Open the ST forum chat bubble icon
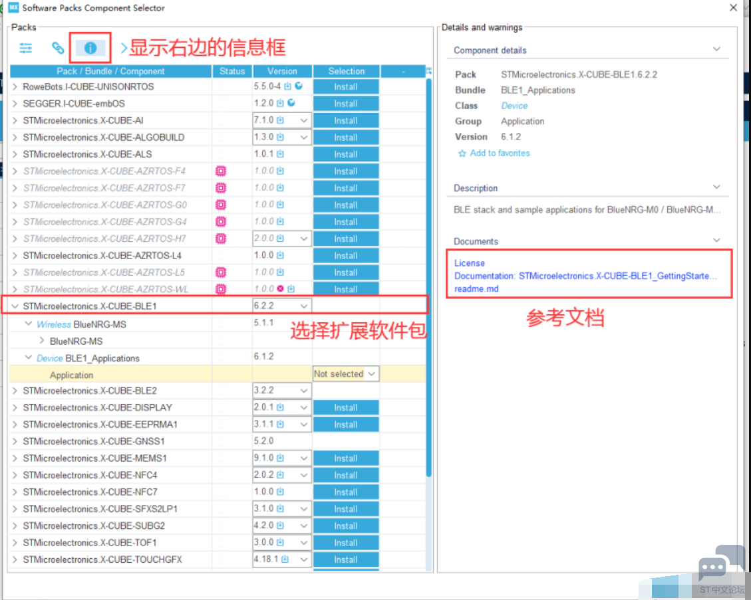The height and width of the screenshot is (600, 751). pyautogui.click(x=722, y=563)
